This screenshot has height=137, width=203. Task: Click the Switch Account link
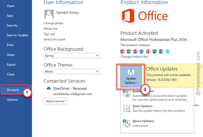click(x=54, y=39)
